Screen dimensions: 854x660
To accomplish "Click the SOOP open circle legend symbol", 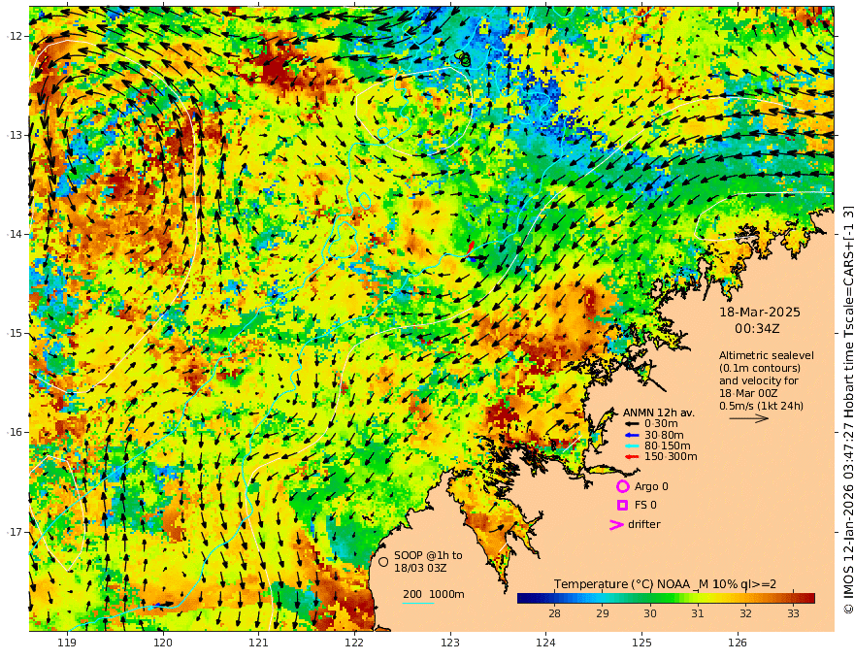I will tap(383, 561).
